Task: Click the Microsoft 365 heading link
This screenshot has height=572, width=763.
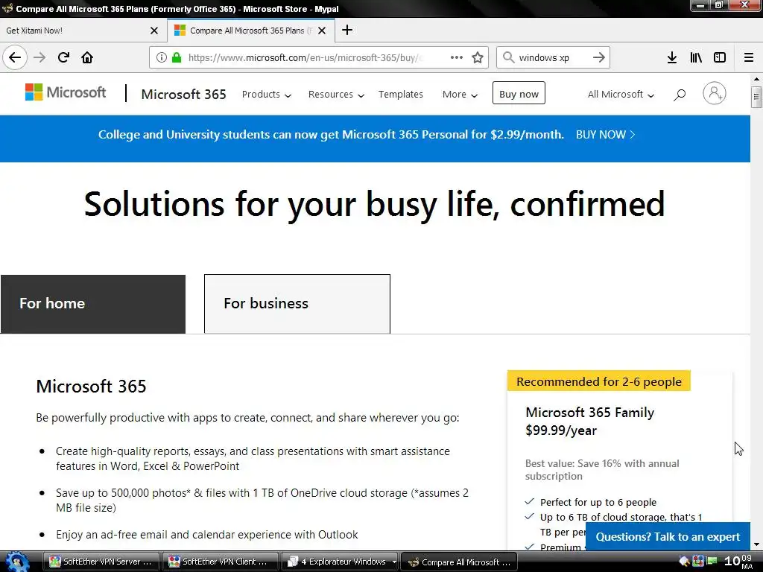Action: pyautogui.click(x=183, y=94)
